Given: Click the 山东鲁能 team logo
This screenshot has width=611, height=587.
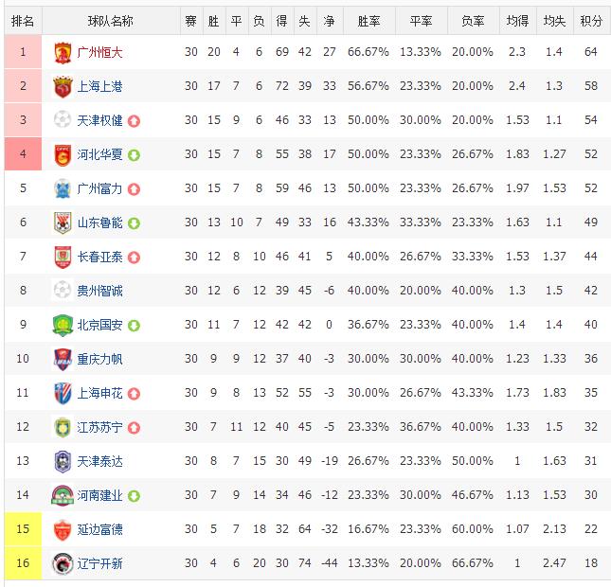Looking at the screenshot, I should point(63,222).
